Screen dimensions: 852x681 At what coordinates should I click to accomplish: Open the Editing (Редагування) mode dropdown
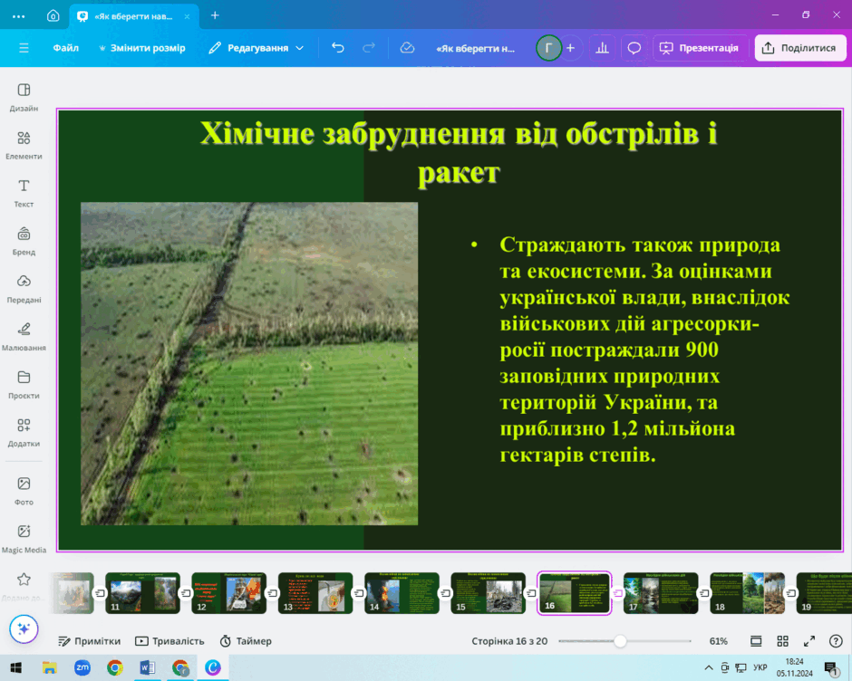click(256, 48)
